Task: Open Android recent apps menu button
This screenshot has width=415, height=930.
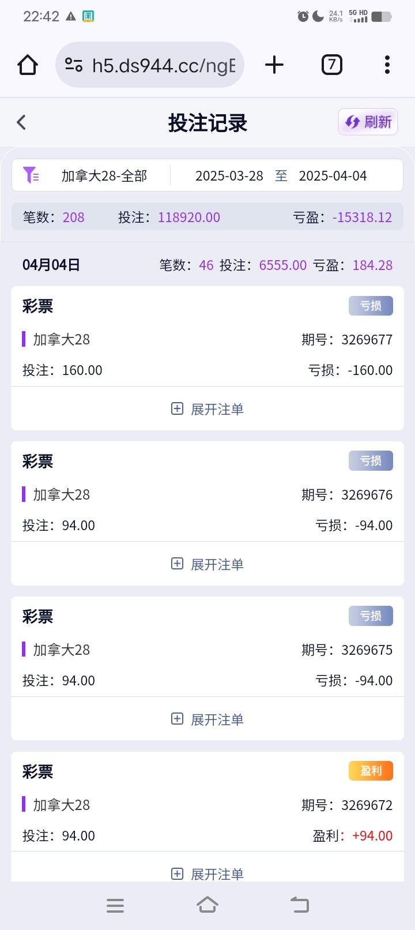Action: [115, 905]
